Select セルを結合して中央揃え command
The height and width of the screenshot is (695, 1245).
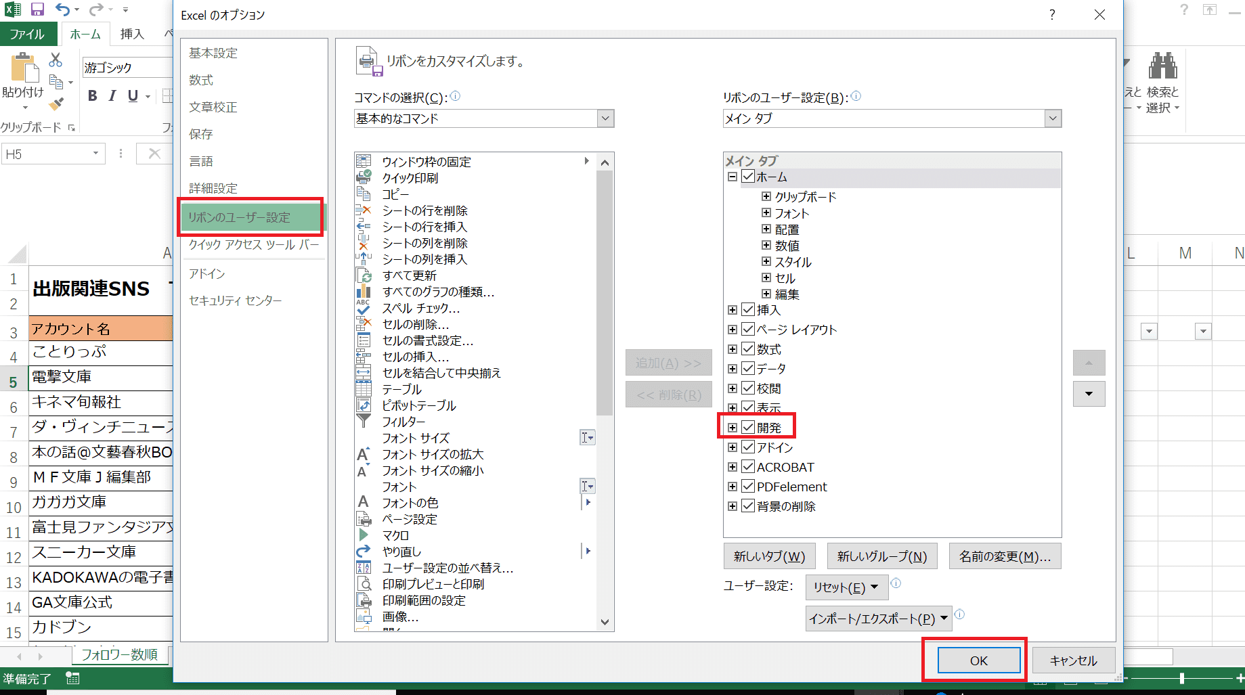click(x=441, y=373)
